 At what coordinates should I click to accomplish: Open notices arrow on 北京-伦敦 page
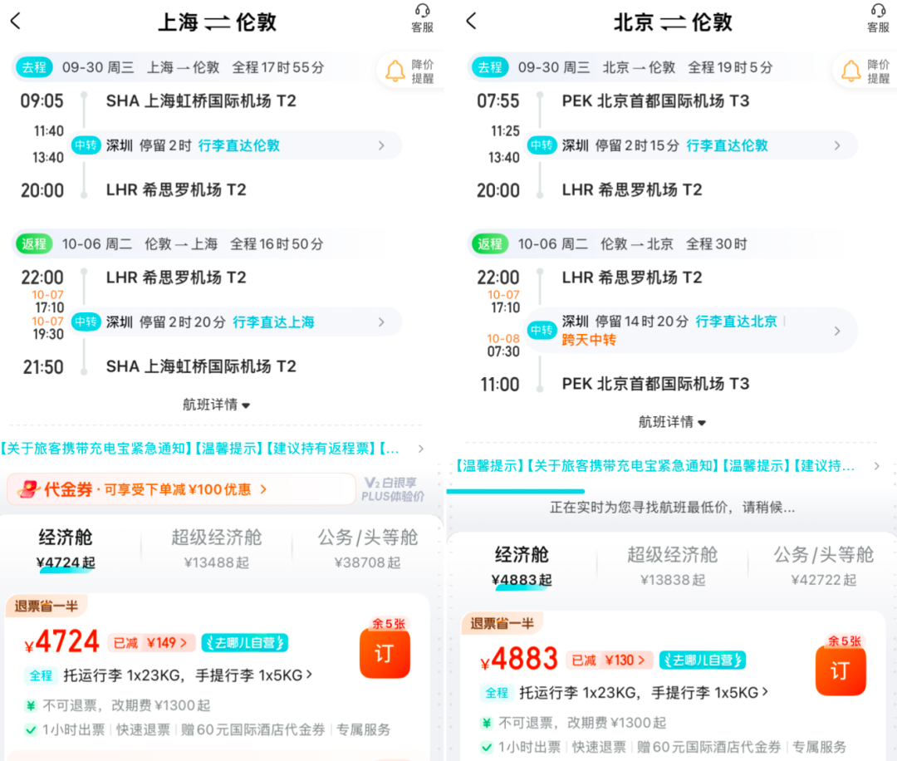point(877,466)
